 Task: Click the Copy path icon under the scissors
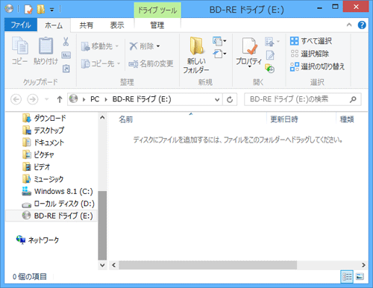pyautogui.click(x=66, y=55)
